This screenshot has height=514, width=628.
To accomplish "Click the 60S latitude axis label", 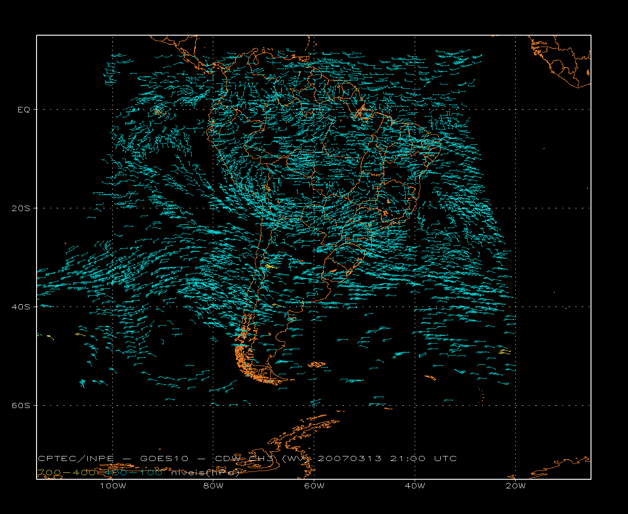I will [21, 405].
